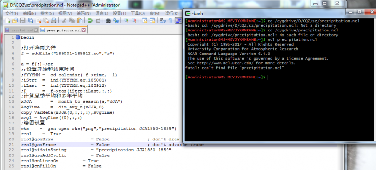Open the 视图(V) menu
This screenshot has height=170, width=376.
click(65, 14)
